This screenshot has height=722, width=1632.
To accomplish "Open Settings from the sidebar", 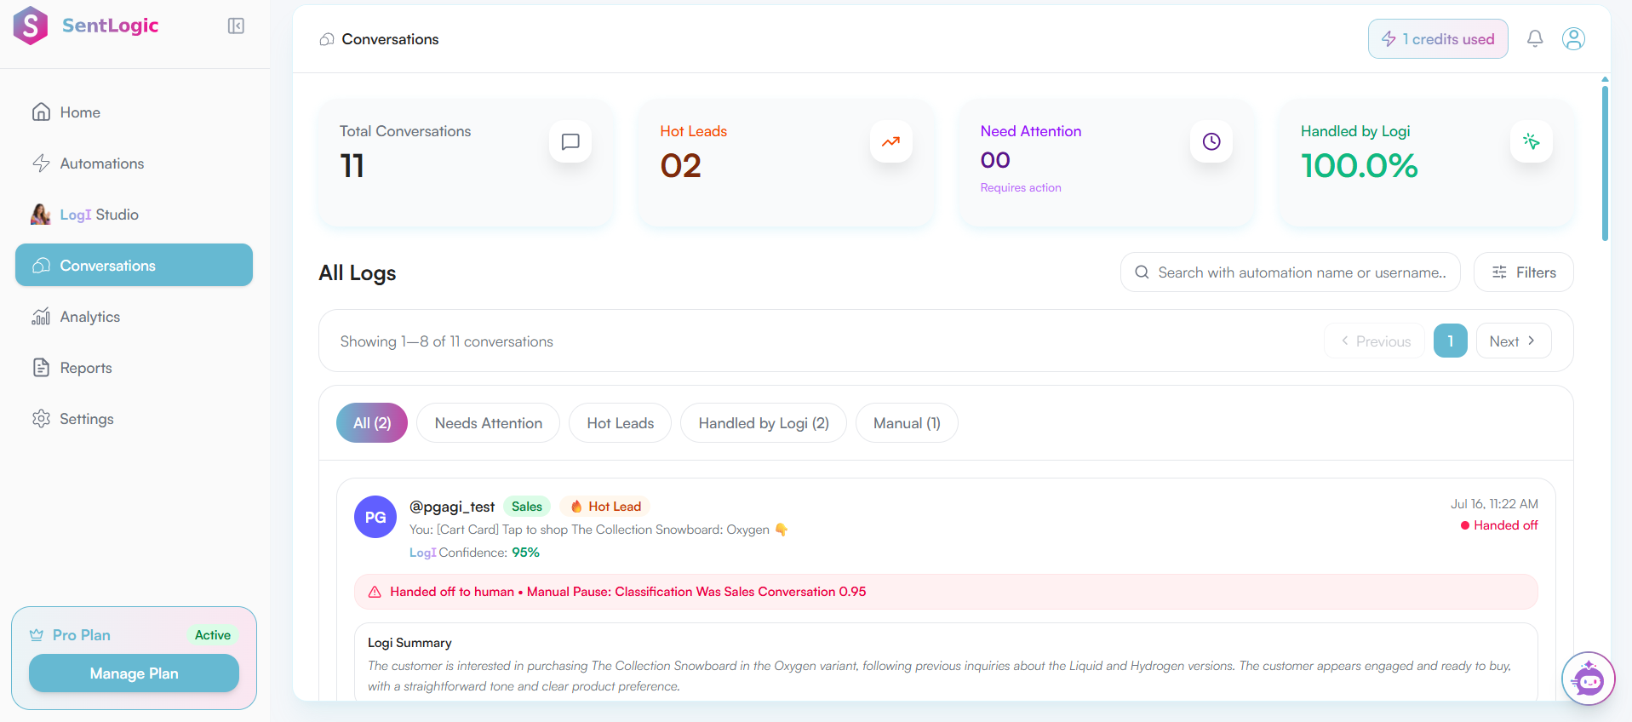I will [134, 419].
